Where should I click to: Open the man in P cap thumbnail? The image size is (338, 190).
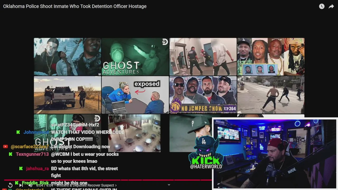pyautogui.click(x=191, y=133)
